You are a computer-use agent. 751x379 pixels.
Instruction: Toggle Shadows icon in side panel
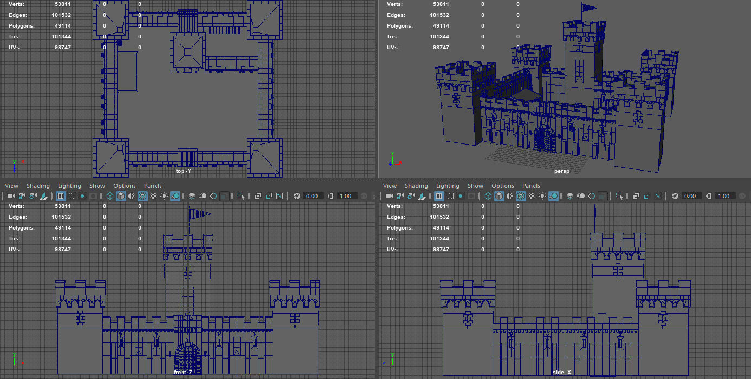coord(554,196)
